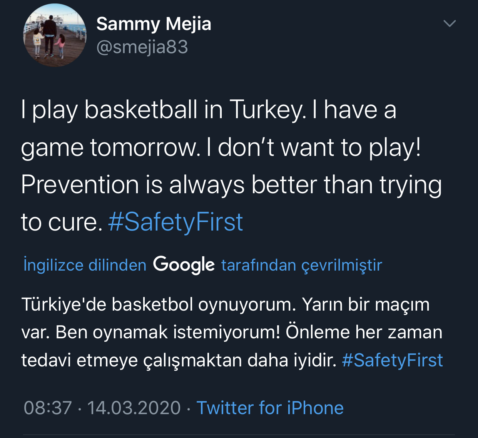Click the "Ben oynamak istemiyorum!" text
Screen dimensions: 478x438
coord(167,333)
